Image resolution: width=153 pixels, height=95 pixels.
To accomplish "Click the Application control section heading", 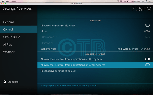I will pos(95,54).
